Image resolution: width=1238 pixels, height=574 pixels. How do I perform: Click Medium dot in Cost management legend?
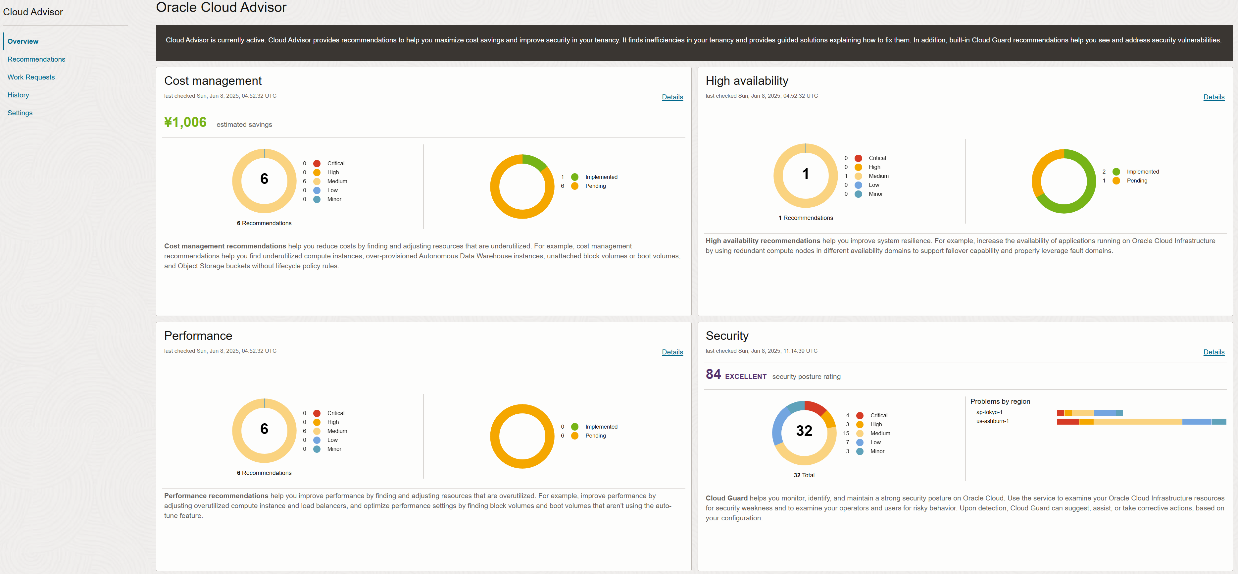(317, 181)
